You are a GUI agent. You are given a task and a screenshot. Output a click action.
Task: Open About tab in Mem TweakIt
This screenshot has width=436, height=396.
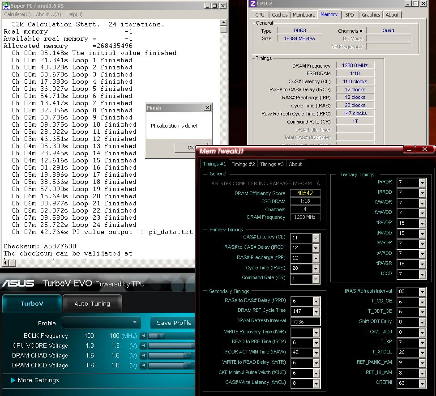[295, 164]
